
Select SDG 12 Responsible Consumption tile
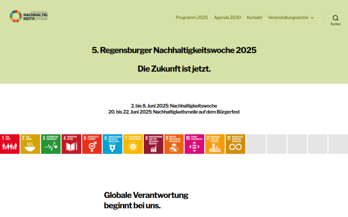235,144
